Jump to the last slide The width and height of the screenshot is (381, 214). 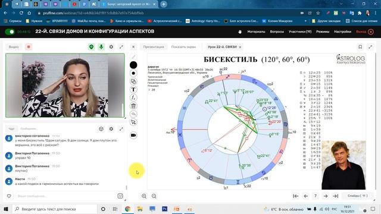[x=335, y=196]
